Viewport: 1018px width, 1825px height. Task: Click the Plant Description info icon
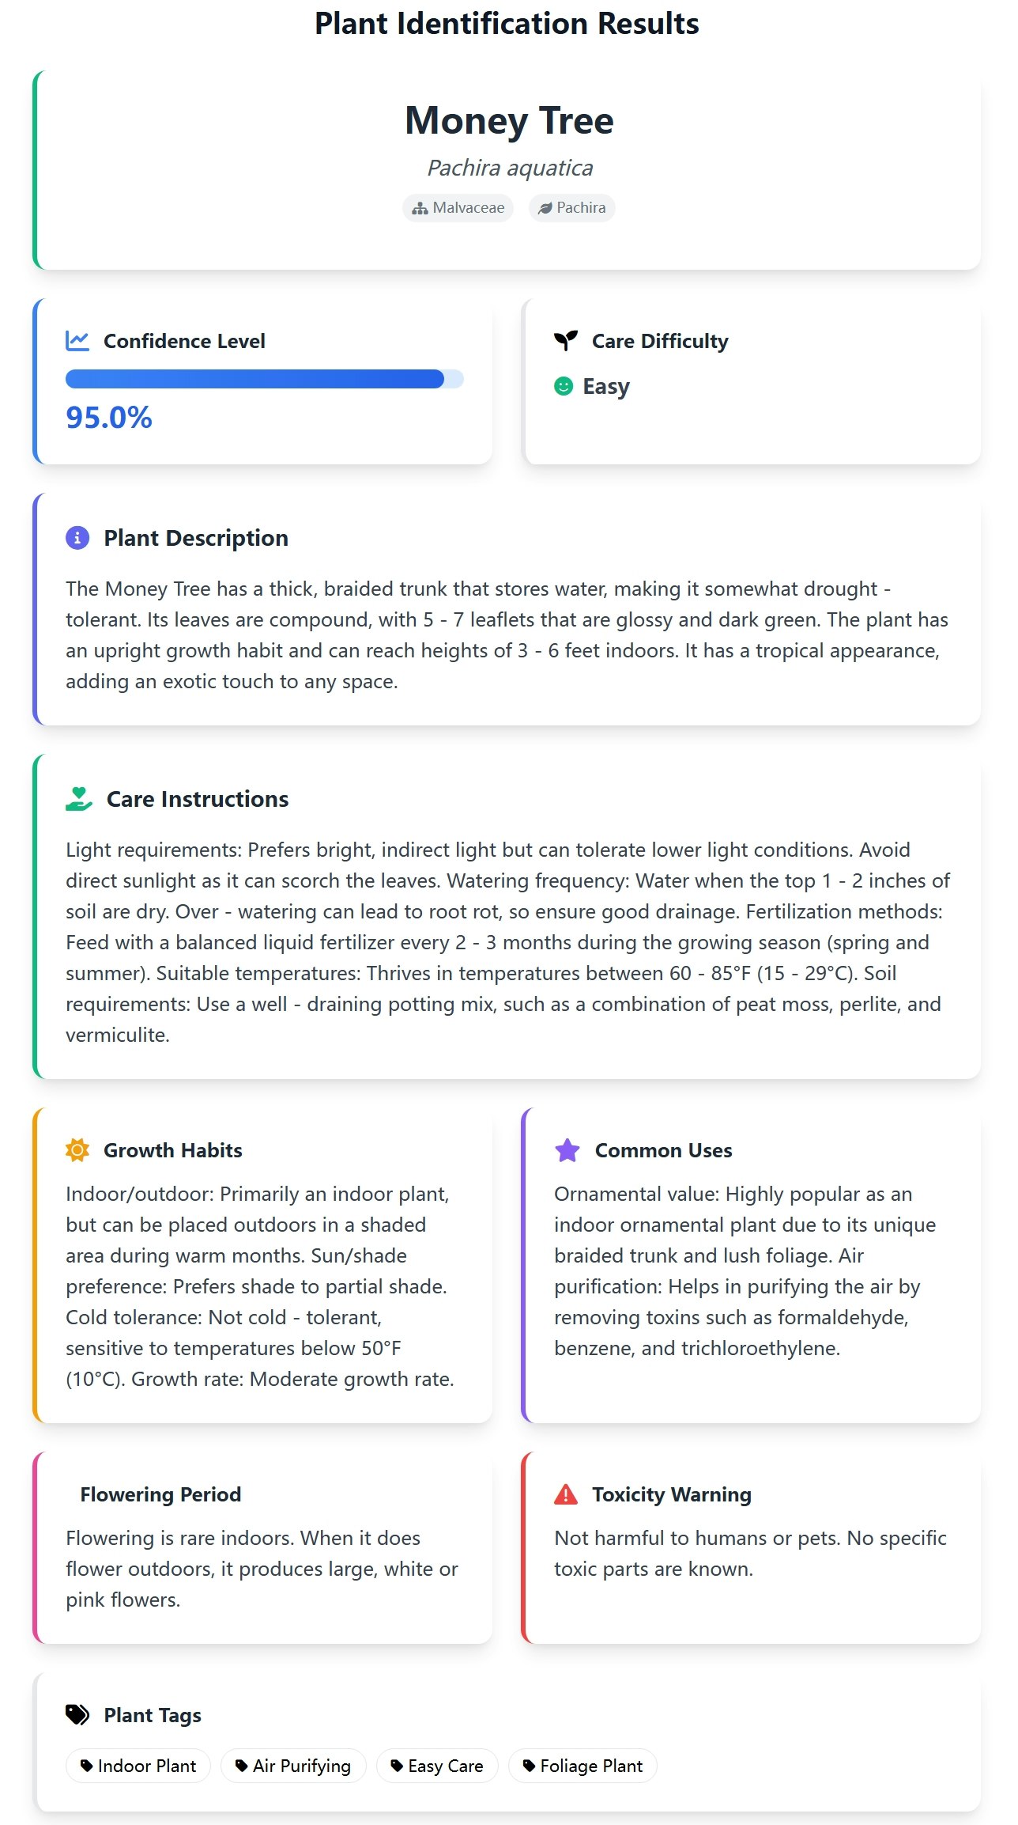(x=77, y=538)
